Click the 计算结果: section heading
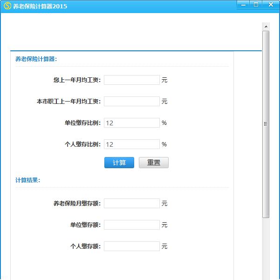Image resolution: width=280 pixels, height=280 pixels. pyautogui.click(x=27, y=180)
